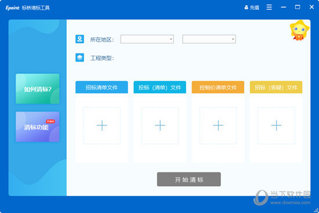
Task: Select the 招标（答疑）文件 header tab
Action: [276, 88]
